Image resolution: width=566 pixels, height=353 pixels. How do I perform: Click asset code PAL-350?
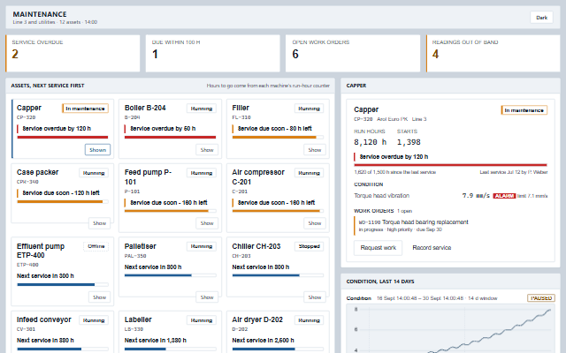pyautogui.click(x=135, y=256)
